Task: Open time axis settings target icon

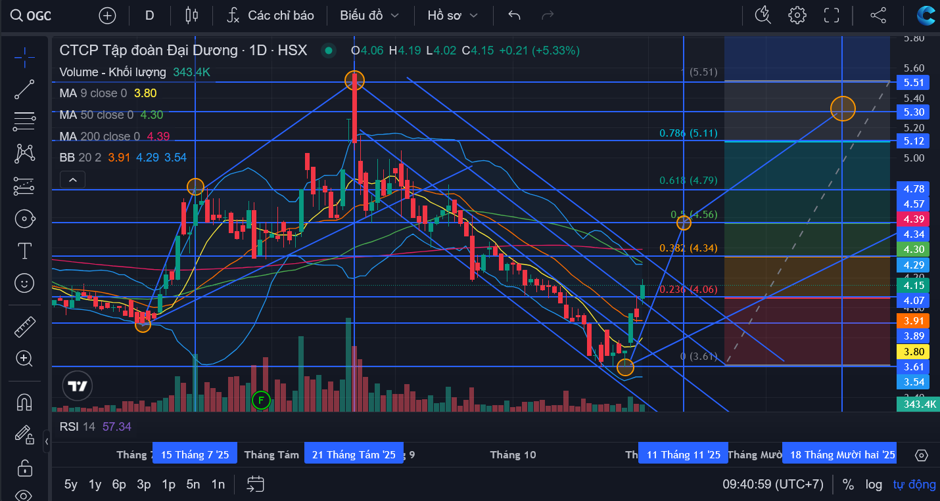Action: pos(922,455)
